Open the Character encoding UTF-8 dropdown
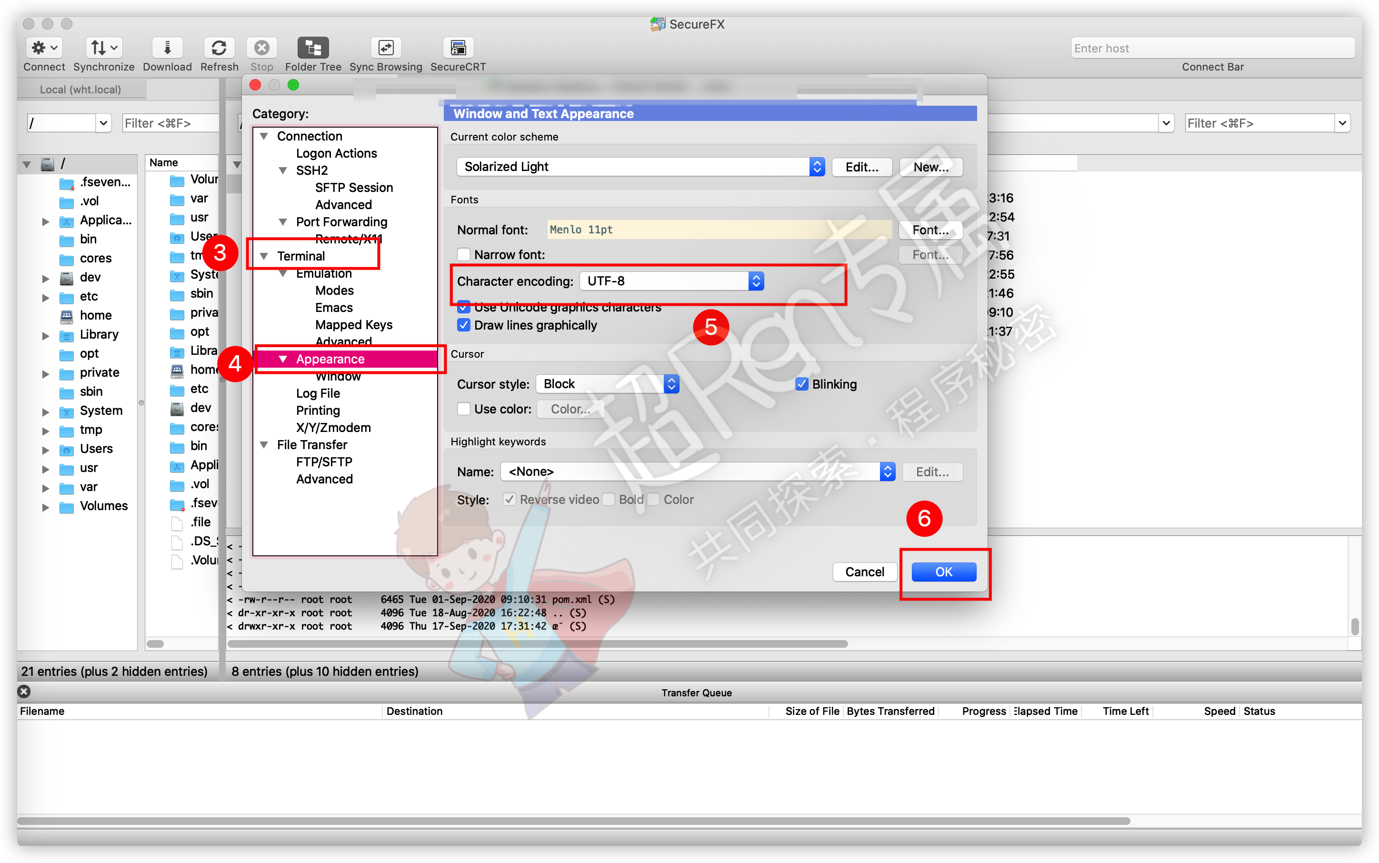1379x863 pixels. tap(672, 281)
